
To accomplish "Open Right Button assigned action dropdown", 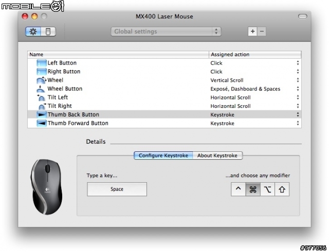I will 298,71.
